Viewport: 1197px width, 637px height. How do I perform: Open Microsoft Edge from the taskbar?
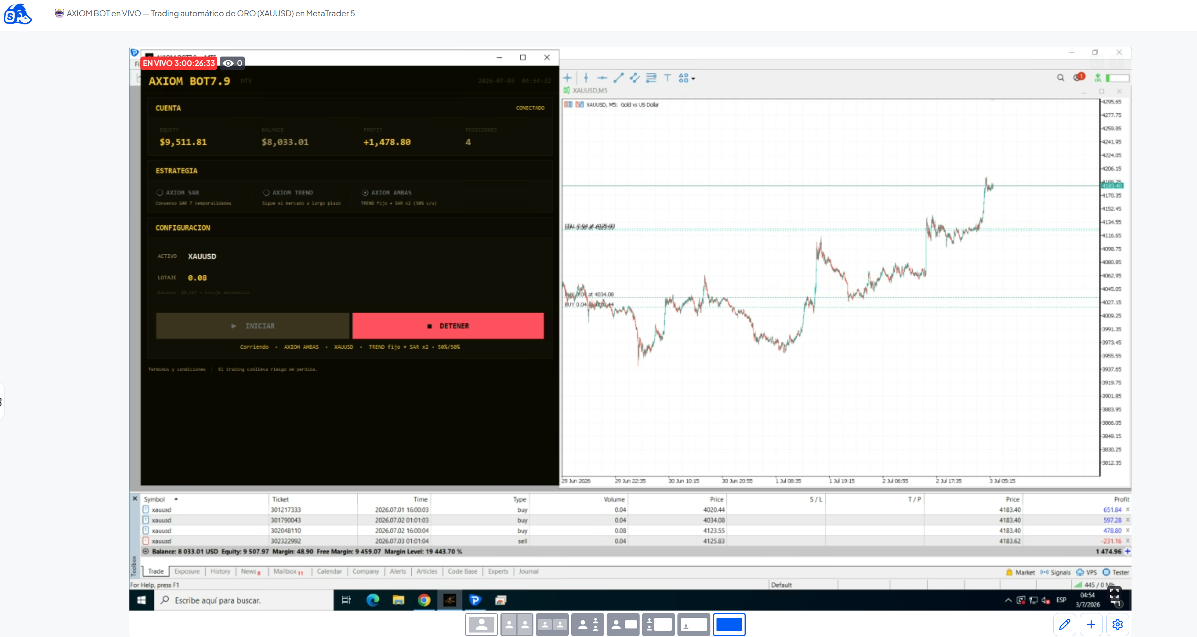click(373, 600)
